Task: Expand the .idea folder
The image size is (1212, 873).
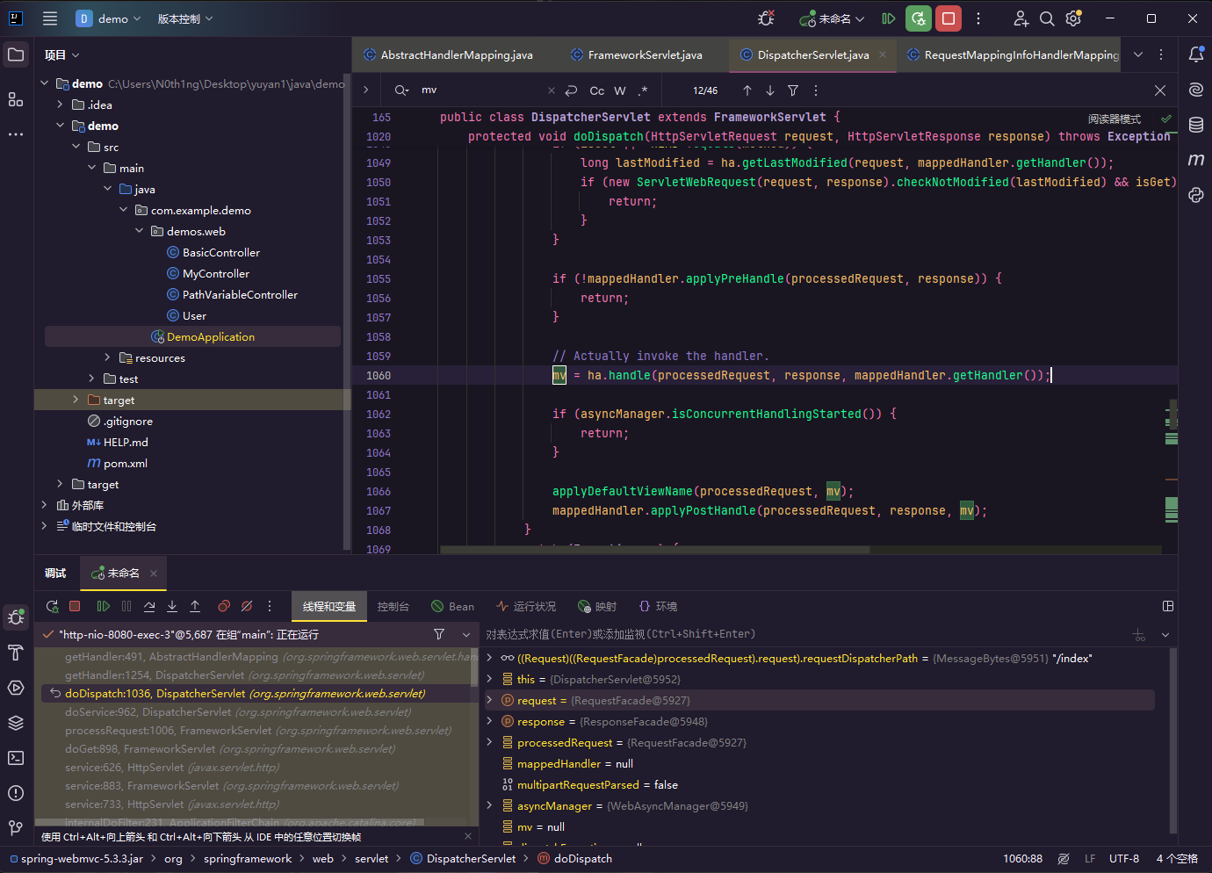Action: 61,105
